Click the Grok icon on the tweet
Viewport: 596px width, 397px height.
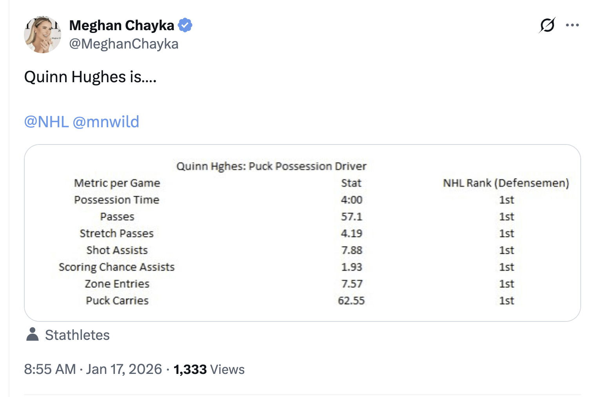(x=547, y=25)
